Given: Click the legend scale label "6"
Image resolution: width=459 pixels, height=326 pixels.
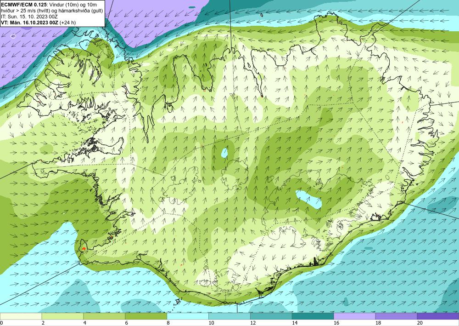Looking at the screenshot, I should click(127, 323).
